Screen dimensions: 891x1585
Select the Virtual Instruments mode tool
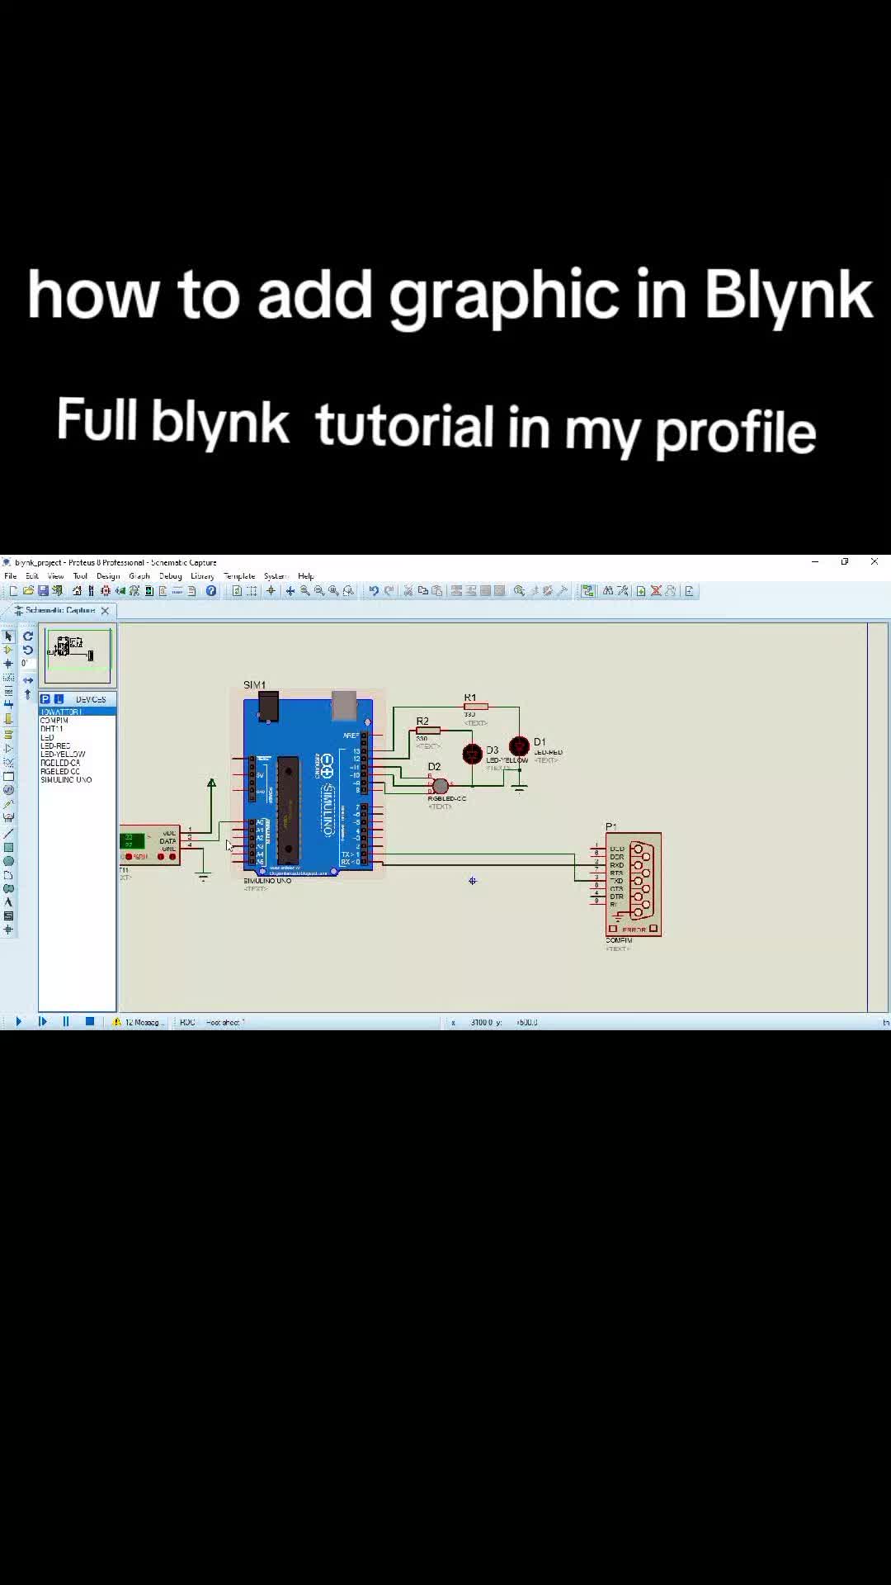tap(8, 817)
